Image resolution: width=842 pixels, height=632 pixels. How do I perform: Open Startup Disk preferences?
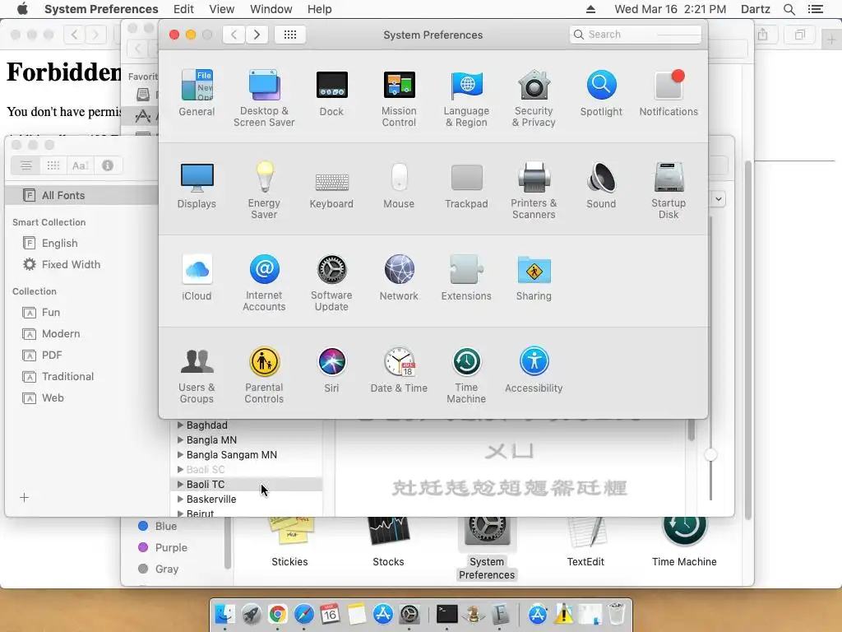coord(669,190)
